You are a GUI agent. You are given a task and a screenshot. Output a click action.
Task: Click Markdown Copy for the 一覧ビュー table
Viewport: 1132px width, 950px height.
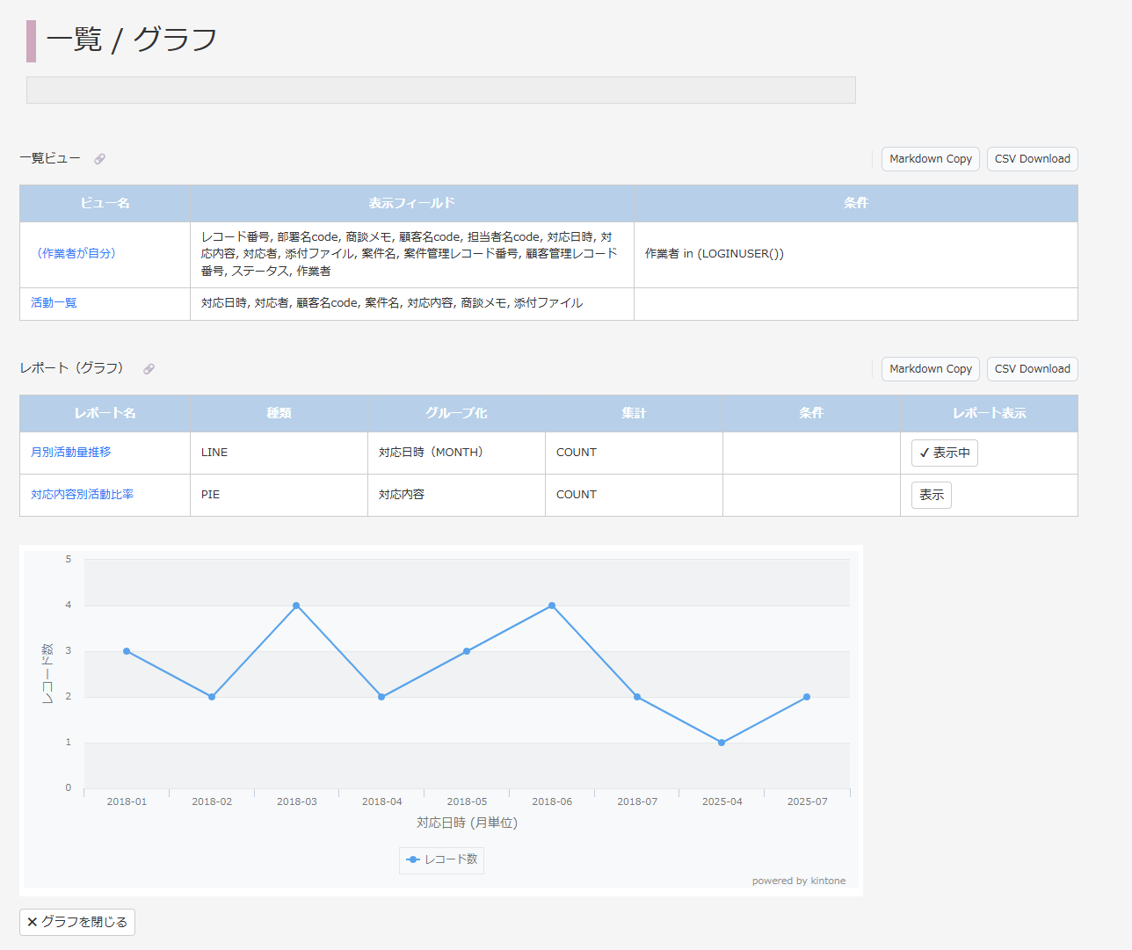click(930, 159)
